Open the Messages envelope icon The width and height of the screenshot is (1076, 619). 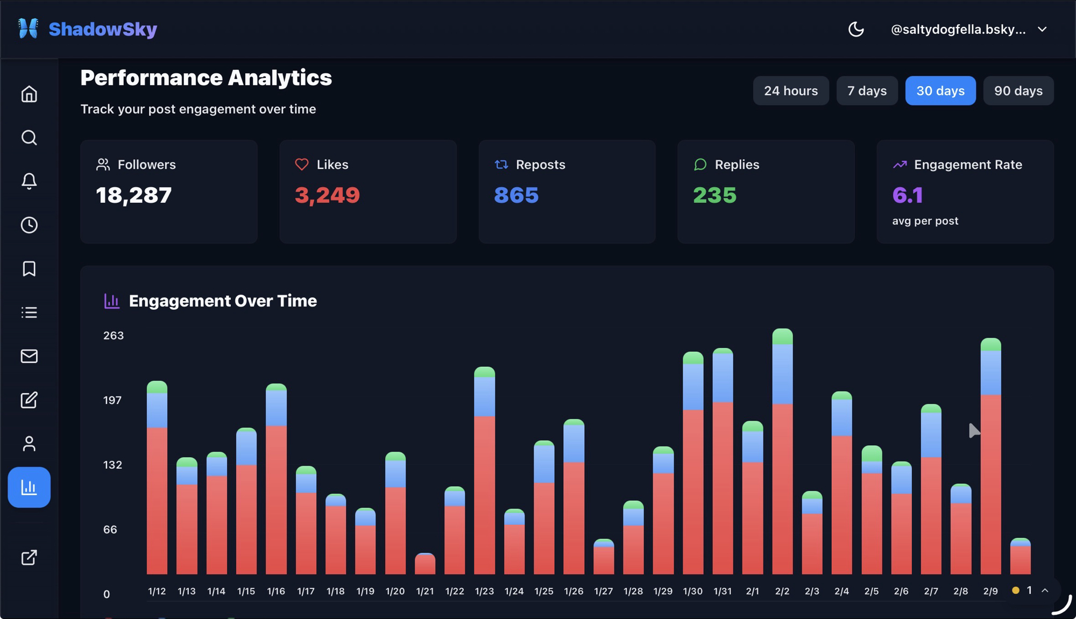pyautogui.click(x=29, y=356)
